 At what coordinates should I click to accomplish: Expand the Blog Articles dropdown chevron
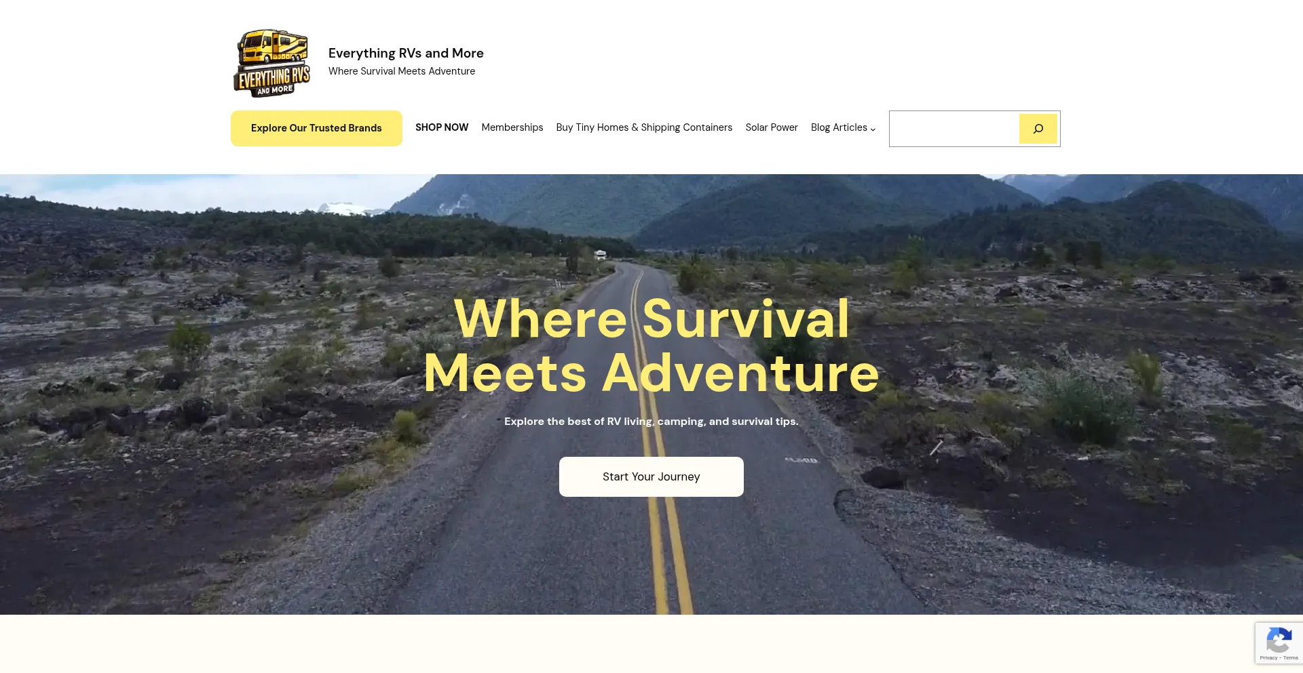(x=873, y=129)
